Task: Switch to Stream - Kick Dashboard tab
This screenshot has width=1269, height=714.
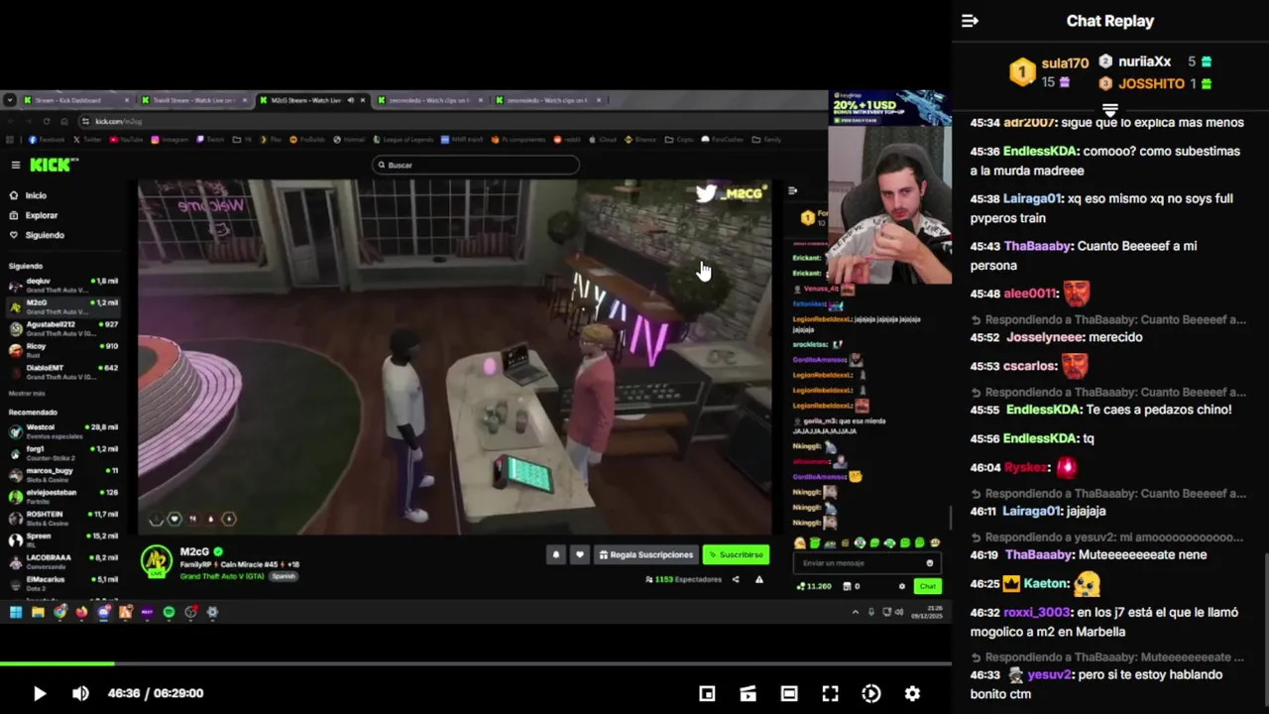Action: point(76,100)
